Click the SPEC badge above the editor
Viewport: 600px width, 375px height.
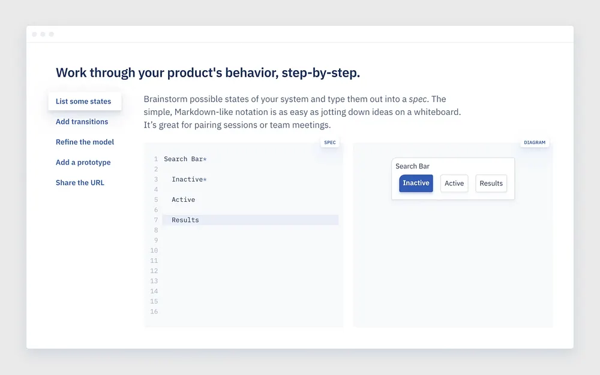pos(330,143)
